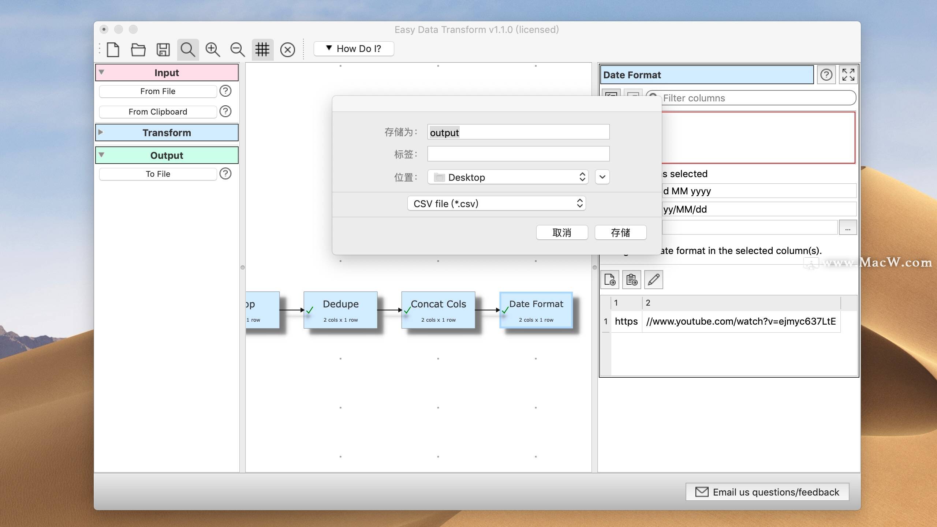The height and width of the screenshot is (527, 937).
Task: Click the expand fullscreen arrows icon
Action: coord(848,75)
